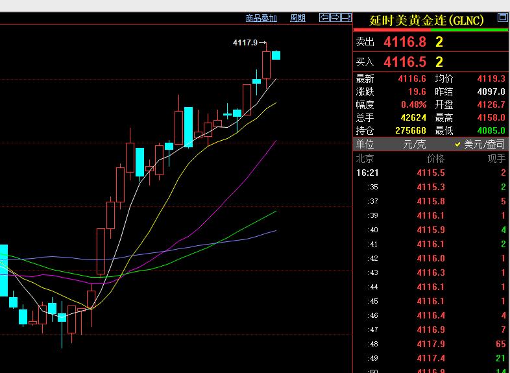The image size is (510, 373).
Task: Click the 北京 time column header
Action: click(x=365, y=159)
